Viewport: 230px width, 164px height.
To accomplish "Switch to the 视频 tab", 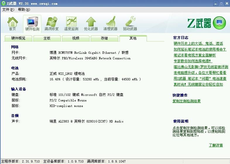I will tap(76, 38).
